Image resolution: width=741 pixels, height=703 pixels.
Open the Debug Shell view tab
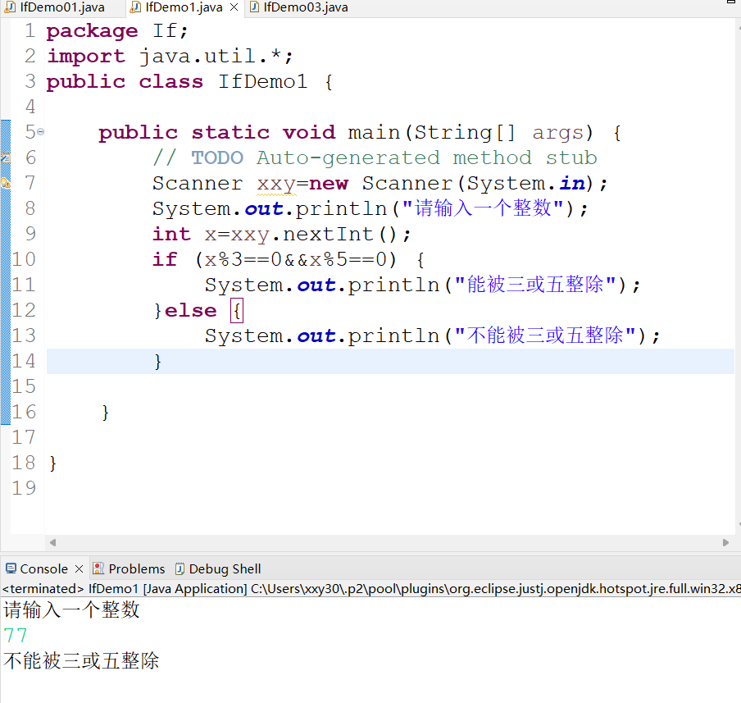tap(225, 568)
